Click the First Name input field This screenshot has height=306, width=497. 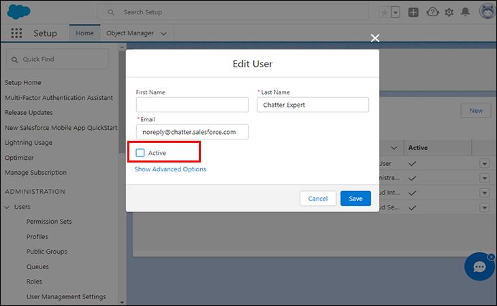pyautogui.click(x=192, y=105)
